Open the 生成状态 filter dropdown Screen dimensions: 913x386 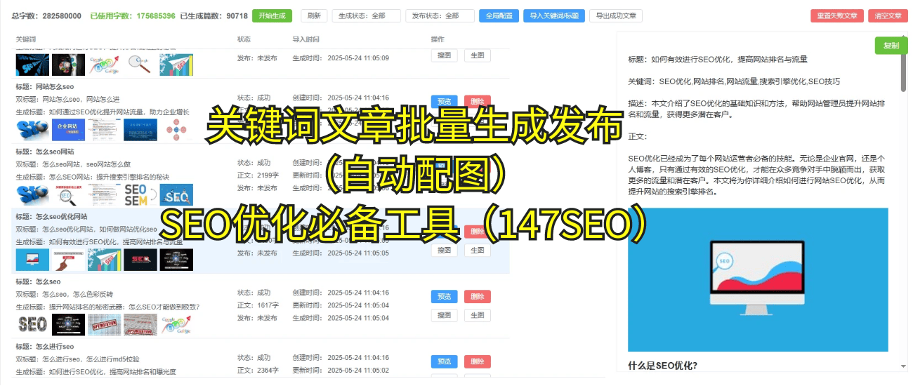[365, 15]
